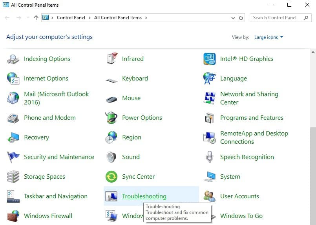Viewport: 316px width, 225px height.
Task: Click the Refresh button in address bar
Action: click(x=241, y=18)
